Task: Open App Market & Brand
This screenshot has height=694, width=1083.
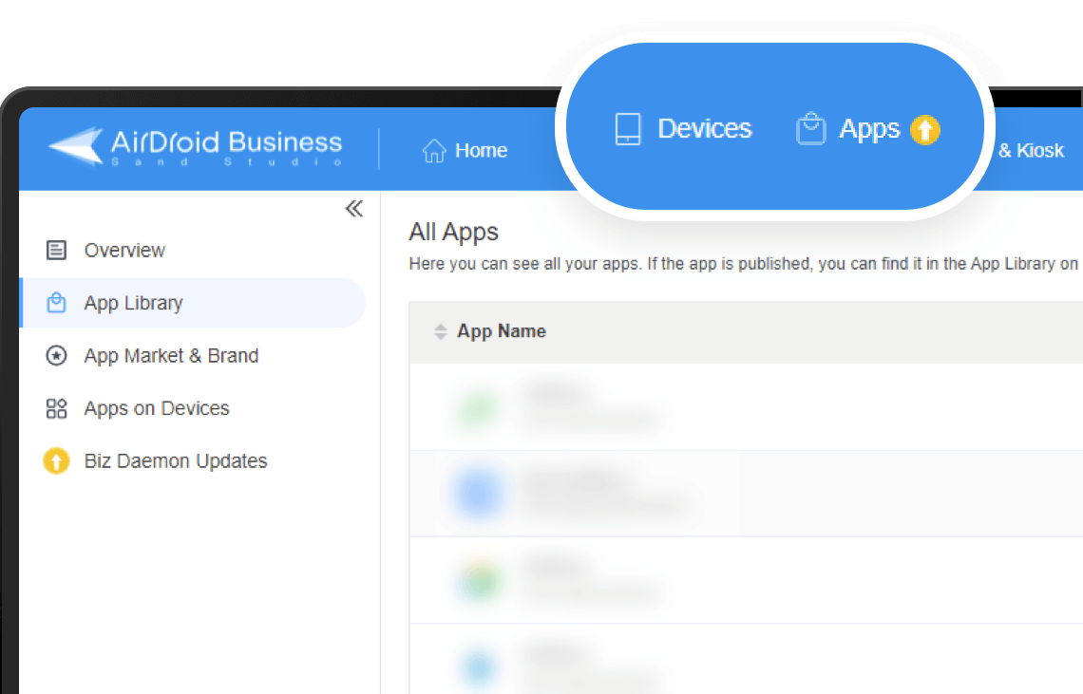Action: coord(194,356)
